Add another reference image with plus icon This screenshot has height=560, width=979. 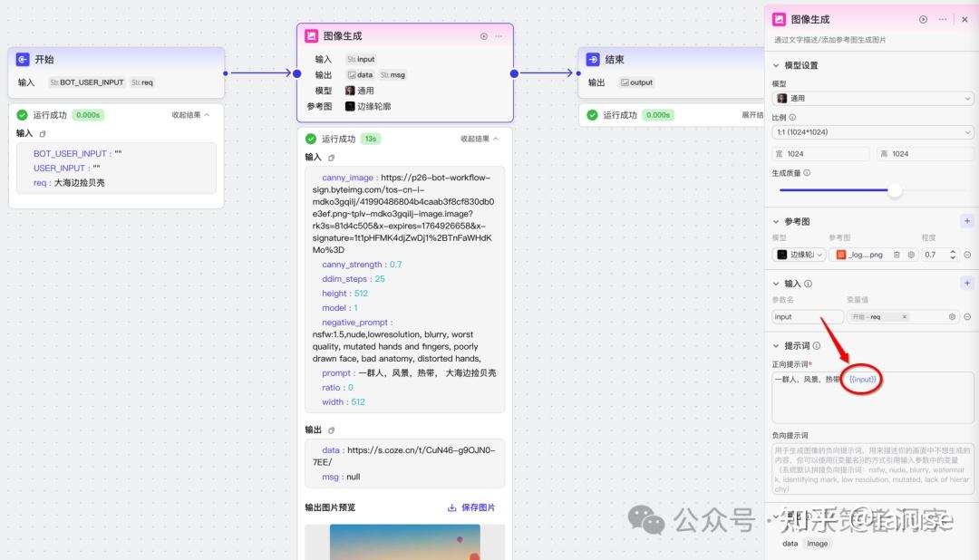pyautogui.click(x=967, y=220)
